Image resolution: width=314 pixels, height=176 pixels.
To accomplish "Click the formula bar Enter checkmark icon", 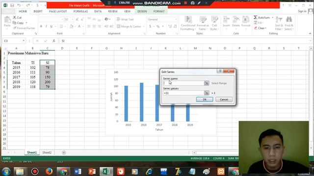I will [46, 41].
